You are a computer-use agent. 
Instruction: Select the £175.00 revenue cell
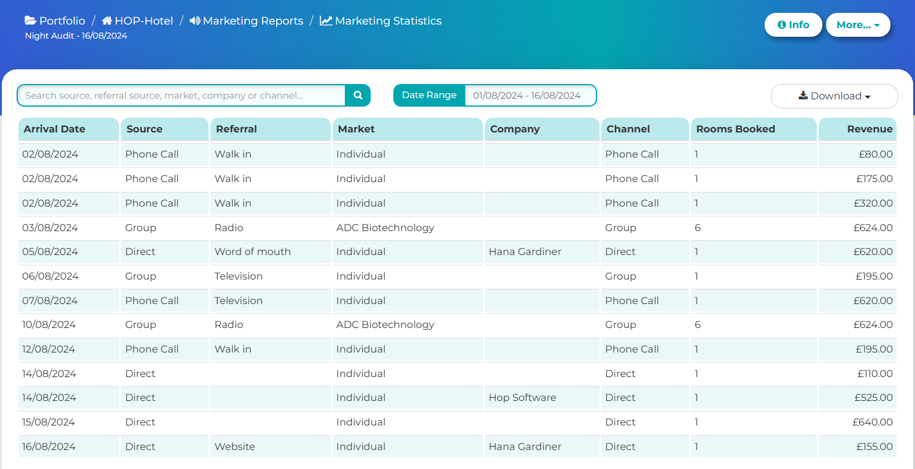pyautogui.click(x=857, y=179)
